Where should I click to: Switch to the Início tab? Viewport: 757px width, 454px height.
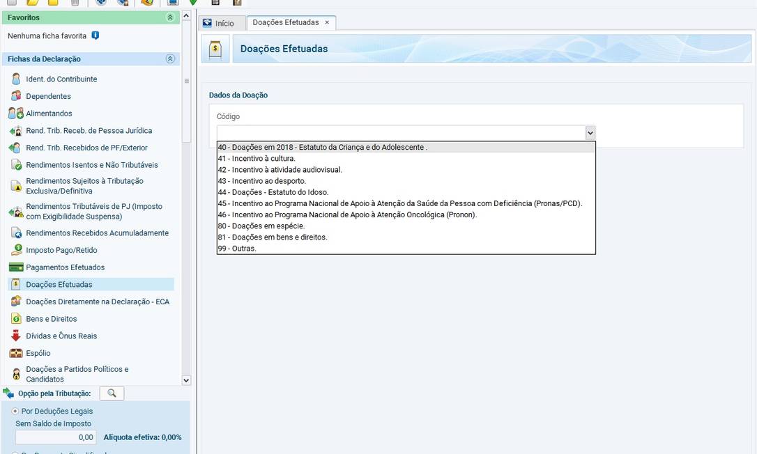click(x=219, y=23)
